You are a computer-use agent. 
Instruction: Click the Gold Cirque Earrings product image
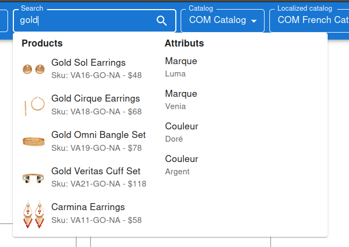33,105
